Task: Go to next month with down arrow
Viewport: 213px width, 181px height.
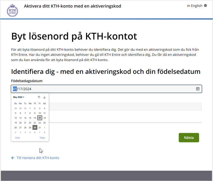Action: 44,97
